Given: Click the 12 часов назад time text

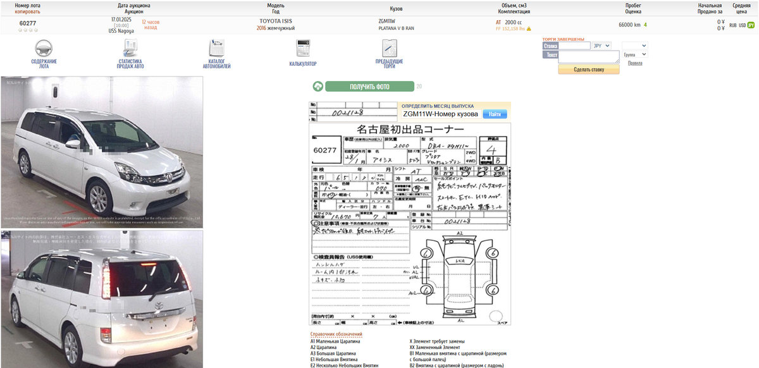Looking at the screenshot, I should (x=151, y=25).
